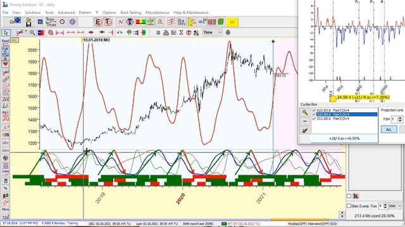
Task: Click the blue diamond marker atop chart
Action: pos(273,42)
